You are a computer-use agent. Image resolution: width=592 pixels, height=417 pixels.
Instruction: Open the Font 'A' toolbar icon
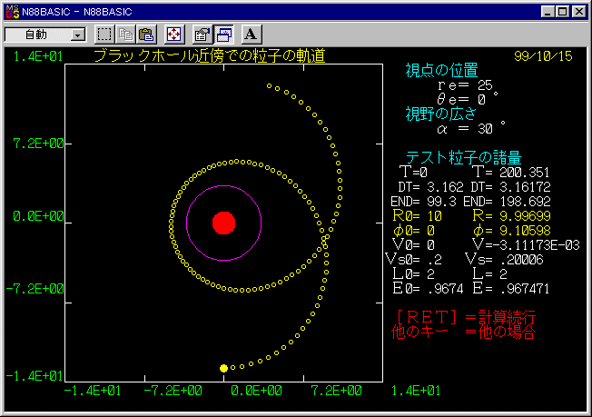(x=252, y=35)
